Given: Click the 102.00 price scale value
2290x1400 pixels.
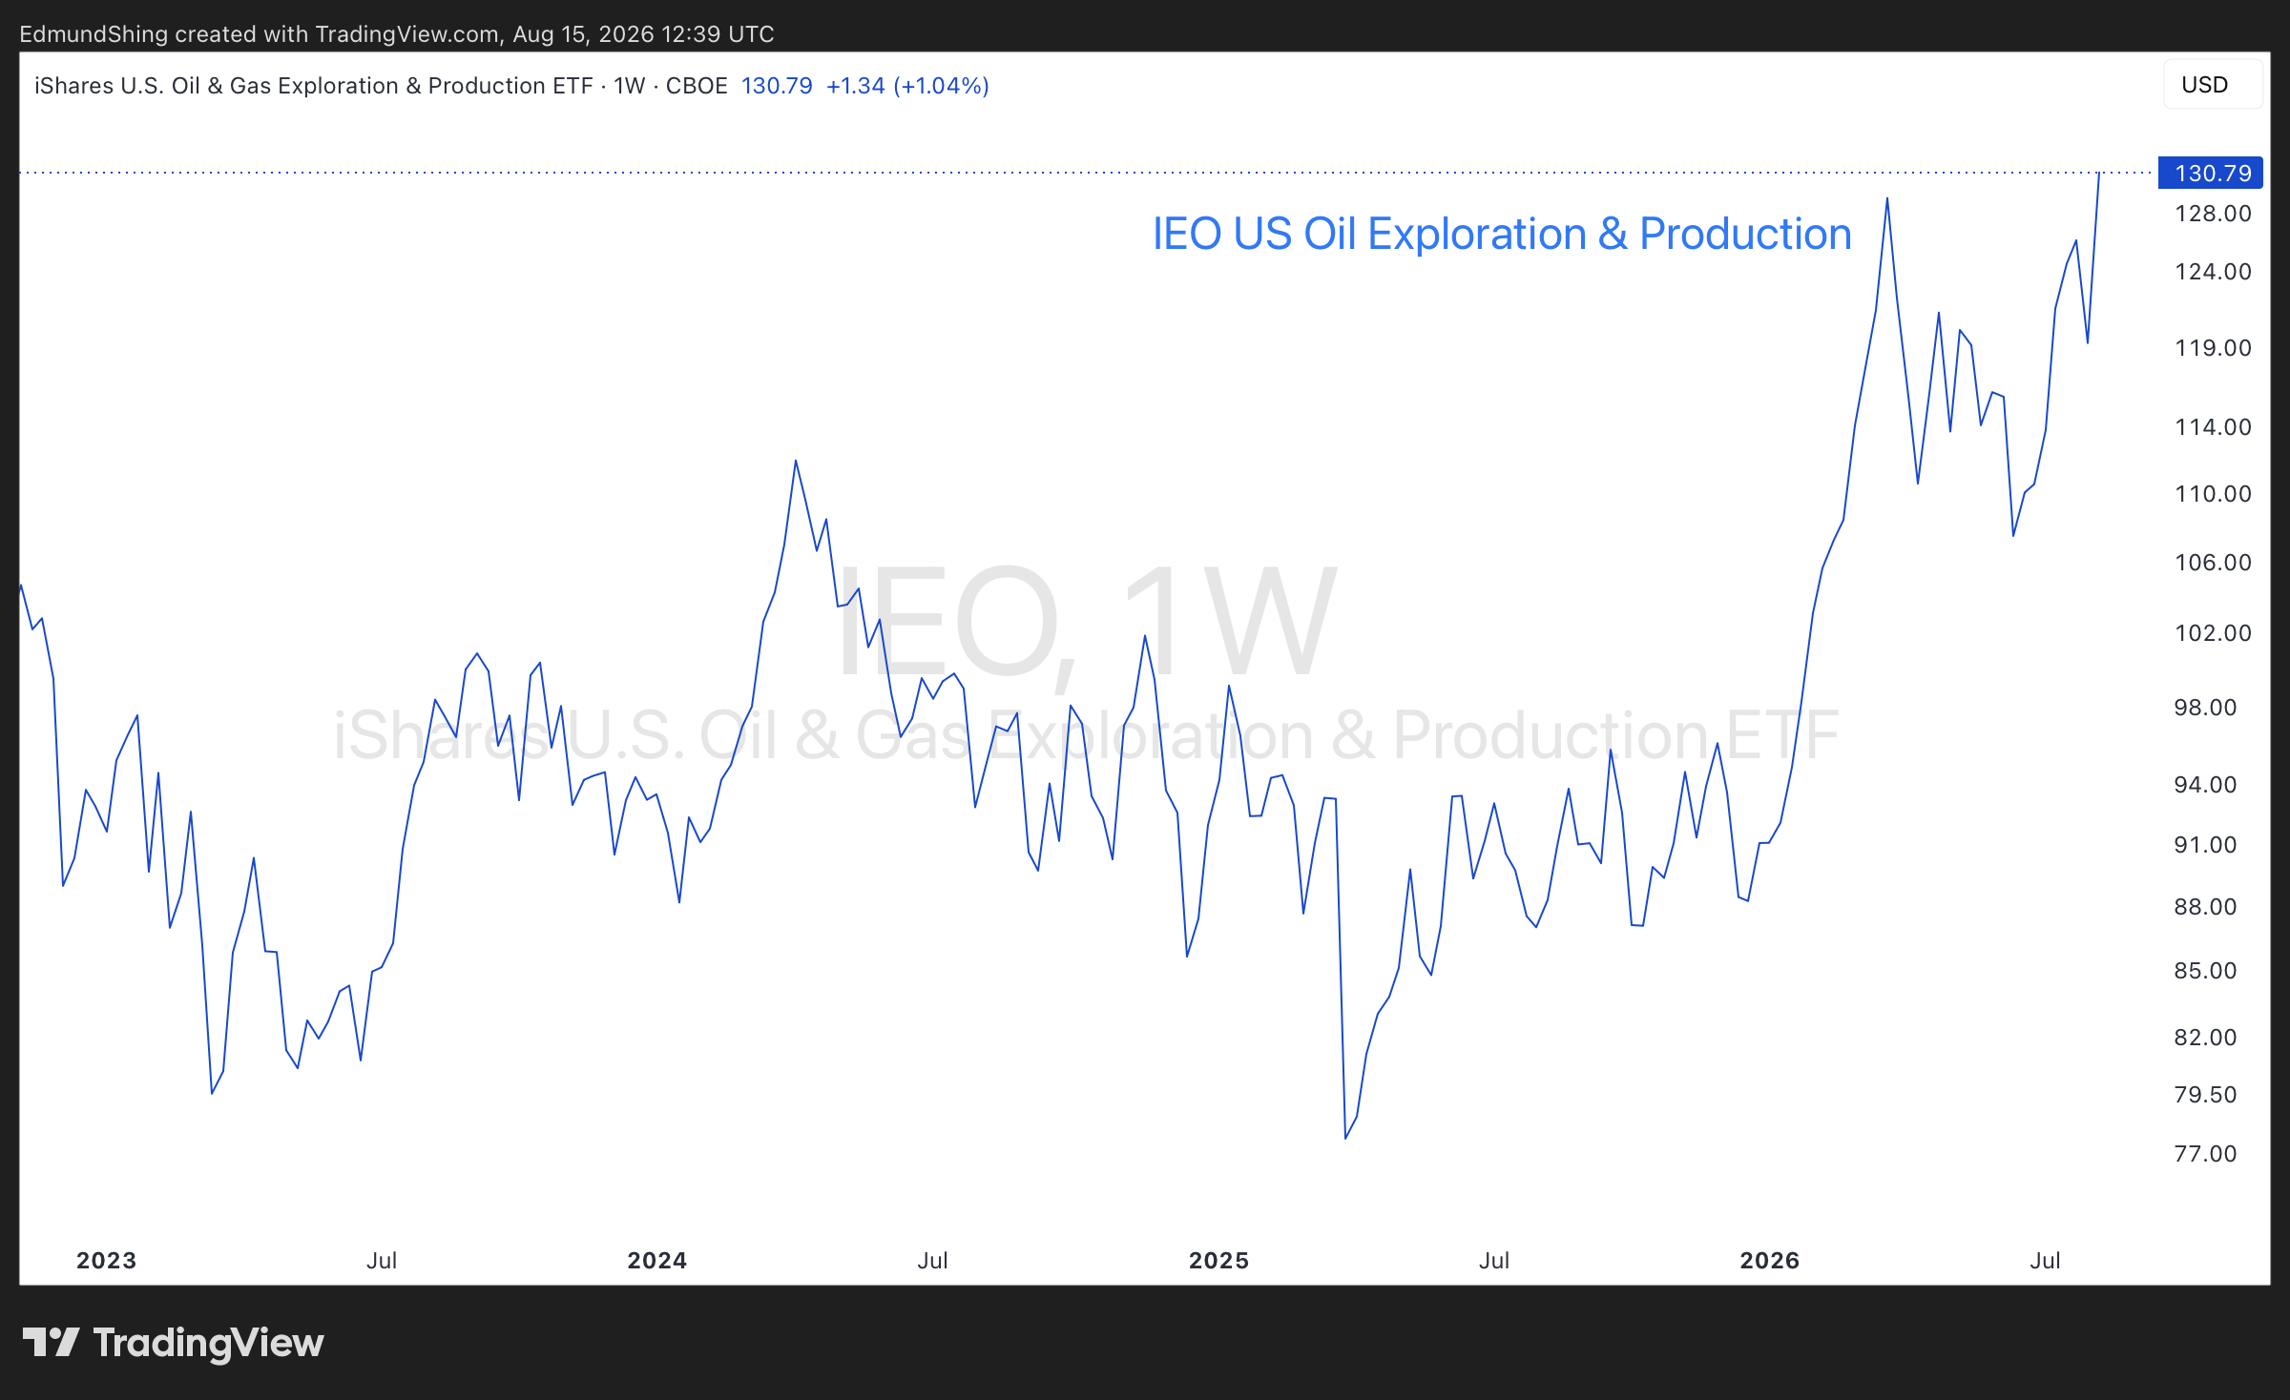Looking at the screenshot, I should pos(2213,633).
